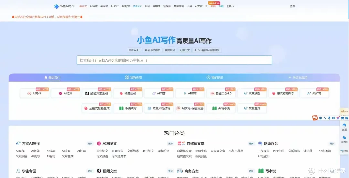Open the 爆文标题助手 app card

click(x=283, y=94)
